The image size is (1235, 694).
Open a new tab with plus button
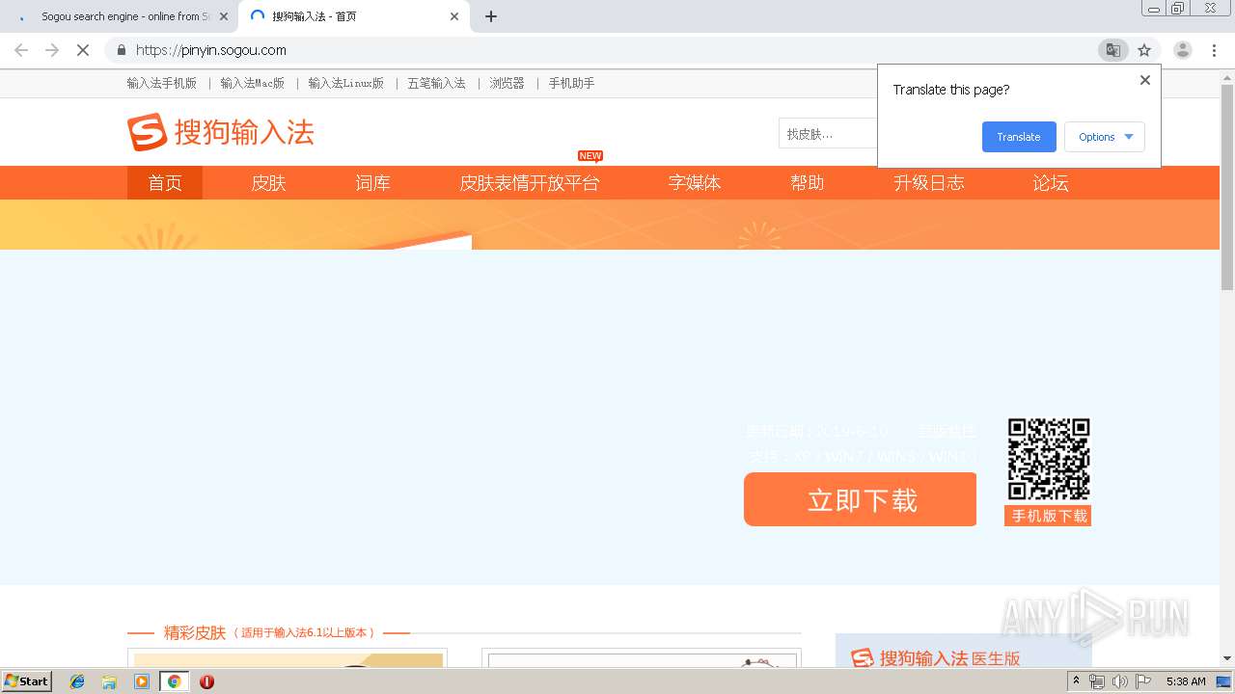point(490,16)
